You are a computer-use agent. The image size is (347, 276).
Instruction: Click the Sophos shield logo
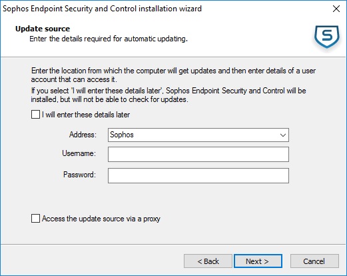327,37
